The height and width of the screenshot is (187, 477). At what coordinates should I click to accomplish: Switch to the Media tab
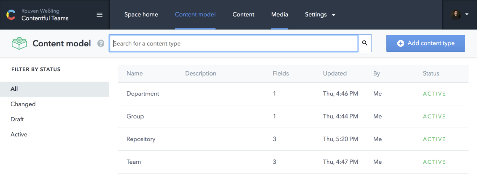tap(279, 14)
